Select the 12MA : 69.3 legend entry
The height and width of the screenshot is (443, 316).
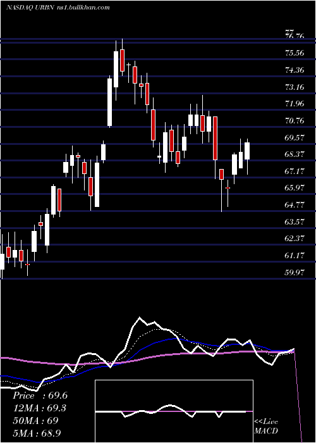pos(40,408)
